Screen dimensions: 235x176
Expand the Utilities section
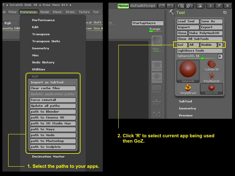coord(39,69)
